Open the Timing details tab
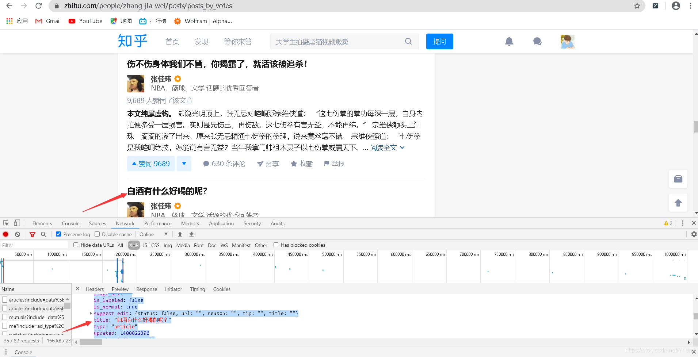The height and width of the screenshot is (357, 698). pyautogui.click(x=198, y=289)
